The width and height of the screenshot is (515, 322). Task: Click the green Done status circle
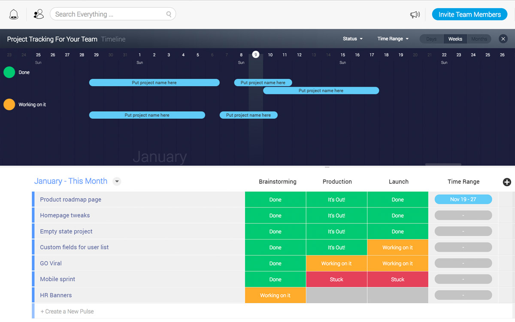click(9, 73)
